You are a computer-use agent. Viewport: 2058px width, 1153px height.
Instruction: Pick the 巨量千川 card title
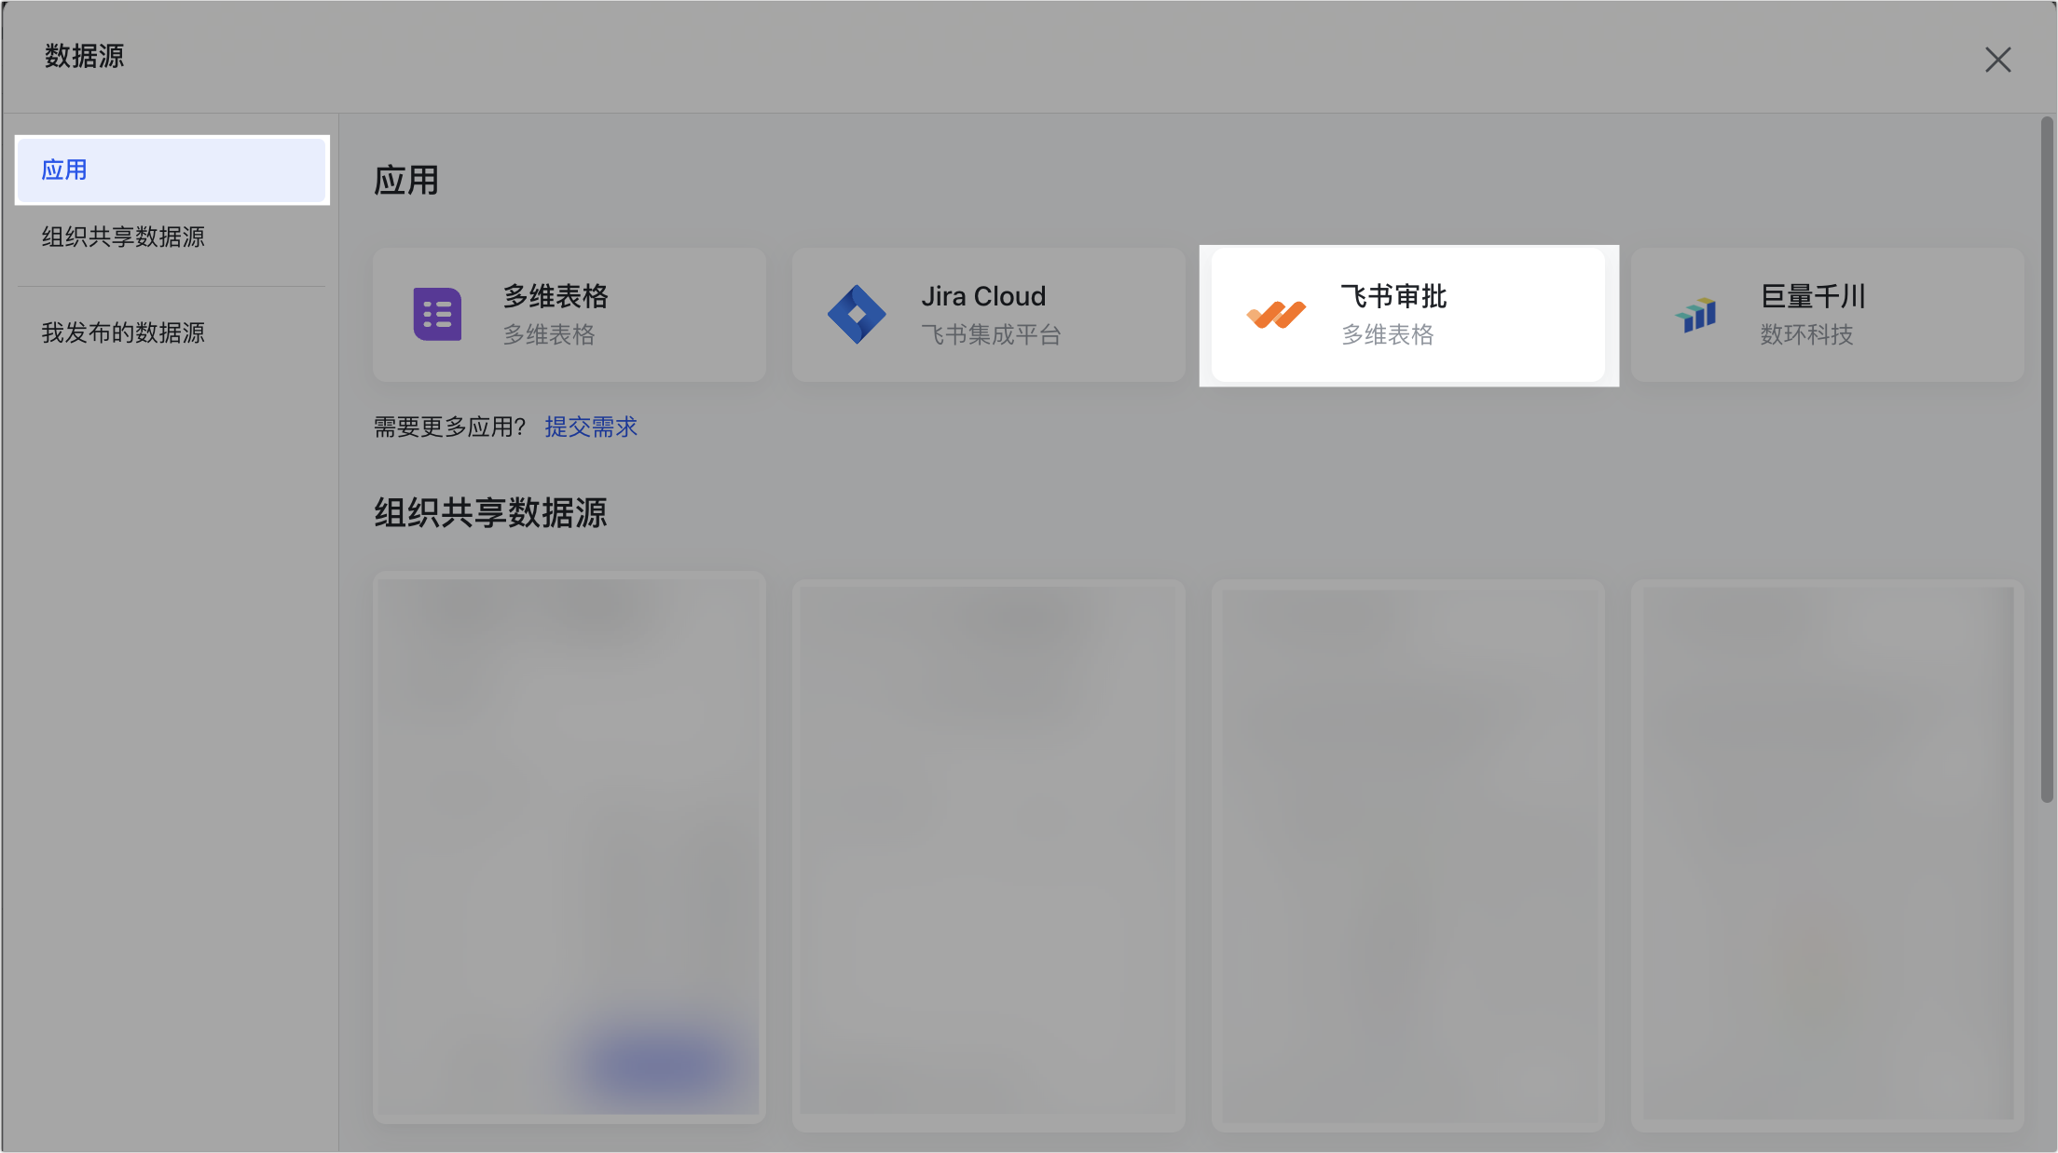1813,296
